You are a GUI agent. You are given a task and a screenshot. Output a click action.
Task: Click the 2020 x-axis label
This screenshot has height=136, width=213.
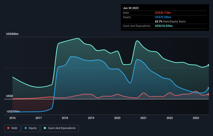[x=117, y=118]
